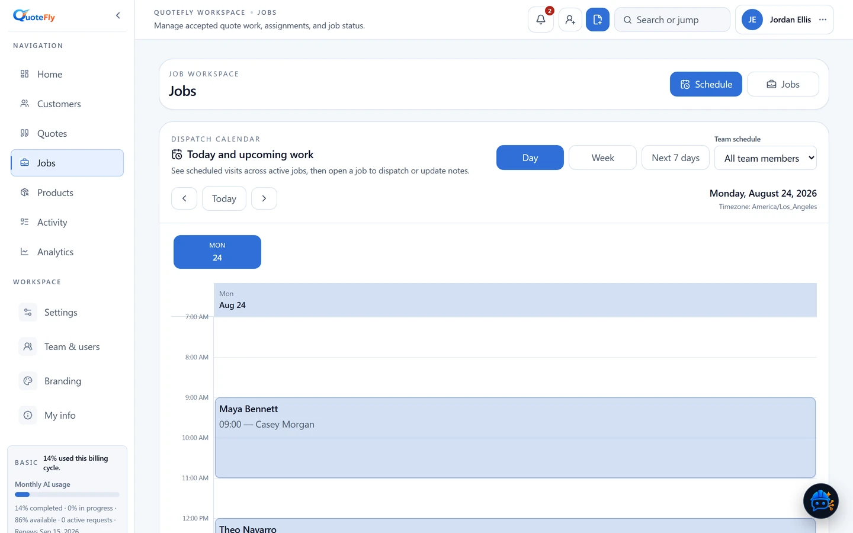This screenshot has width=853, height=533.
Task: Click the Team & users person icon
Action: (28, 346)
